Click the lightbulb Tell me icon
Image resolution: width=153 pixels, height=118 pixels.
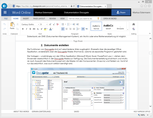point(98,18)
